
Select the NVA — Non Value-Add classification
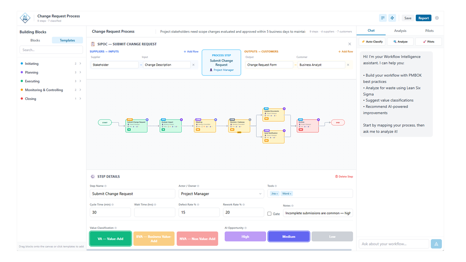click(x=197, y=238)
